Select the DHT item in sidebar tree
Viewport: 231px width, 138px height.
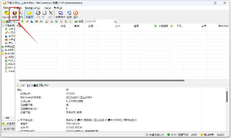click(x=10, y=68)
